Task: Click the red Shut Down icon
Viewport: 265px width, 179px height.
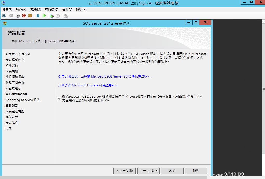Action: (24, 16)
